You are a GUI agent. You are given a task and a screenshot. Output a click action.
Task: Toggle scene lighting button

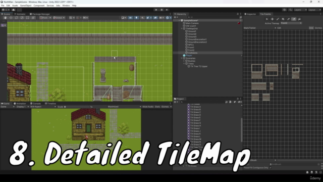coord(136,18)
